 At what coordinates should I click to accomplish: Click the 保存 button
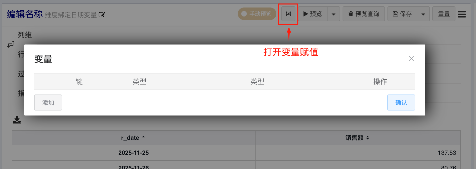click(x=402, y=14)
